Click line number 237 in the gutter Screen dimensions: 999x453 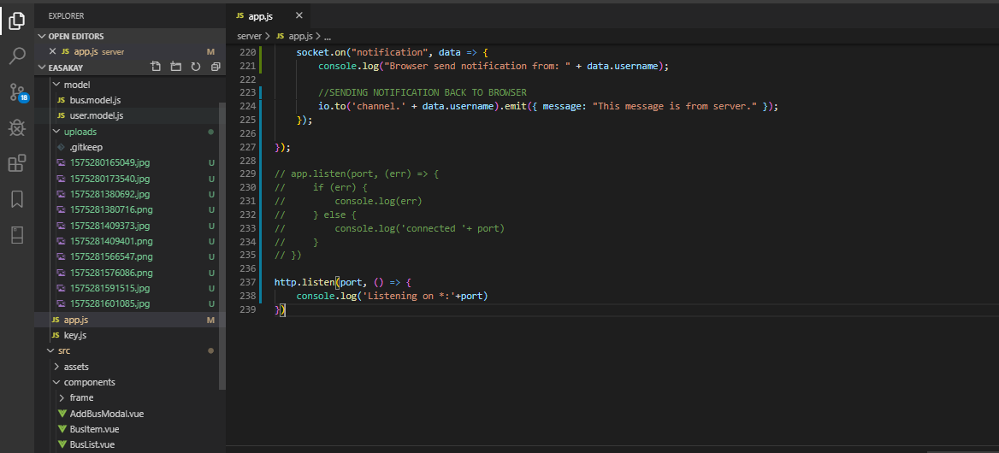[x=246, y=282]
